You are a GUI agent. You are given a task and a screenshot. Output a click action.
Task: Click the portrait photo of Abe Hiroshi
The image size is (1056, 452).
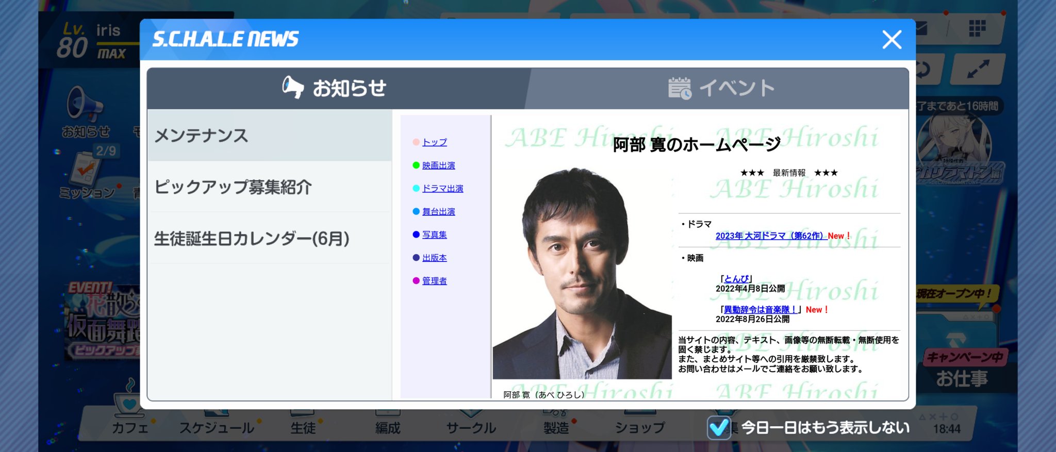(582, 273)
